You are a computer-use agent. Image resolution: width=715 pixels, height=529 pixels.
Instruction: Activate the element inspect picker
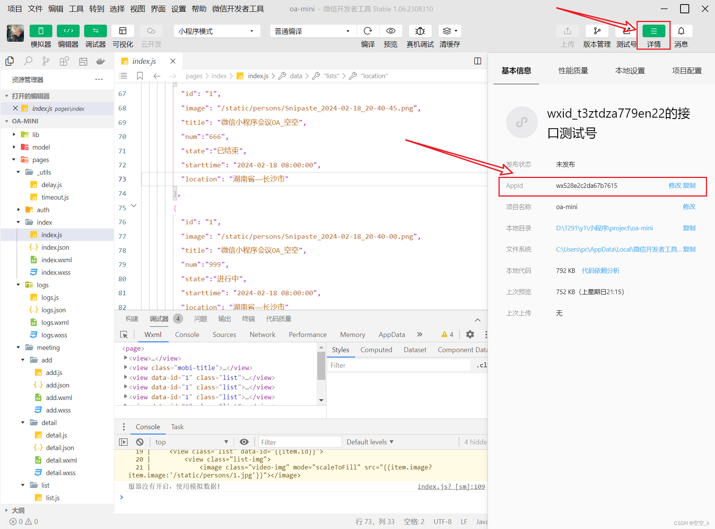pos(124,334)
